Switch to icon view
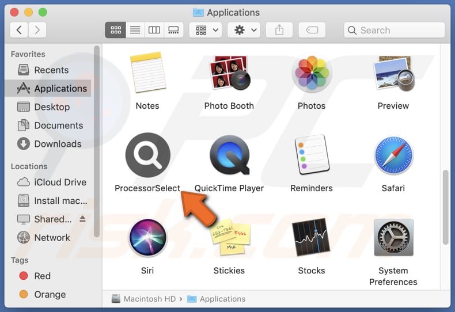 pyautogui.click(x=116, y=30)
